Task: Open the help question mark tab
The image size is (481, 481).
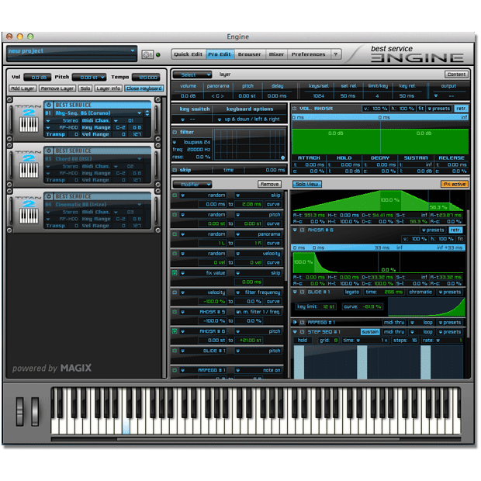Action: [335, 54]
